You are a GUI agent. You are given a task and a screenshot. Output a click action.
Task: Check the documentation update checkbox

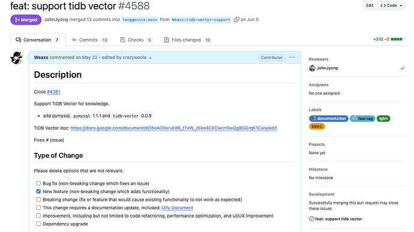click(38, 207)
